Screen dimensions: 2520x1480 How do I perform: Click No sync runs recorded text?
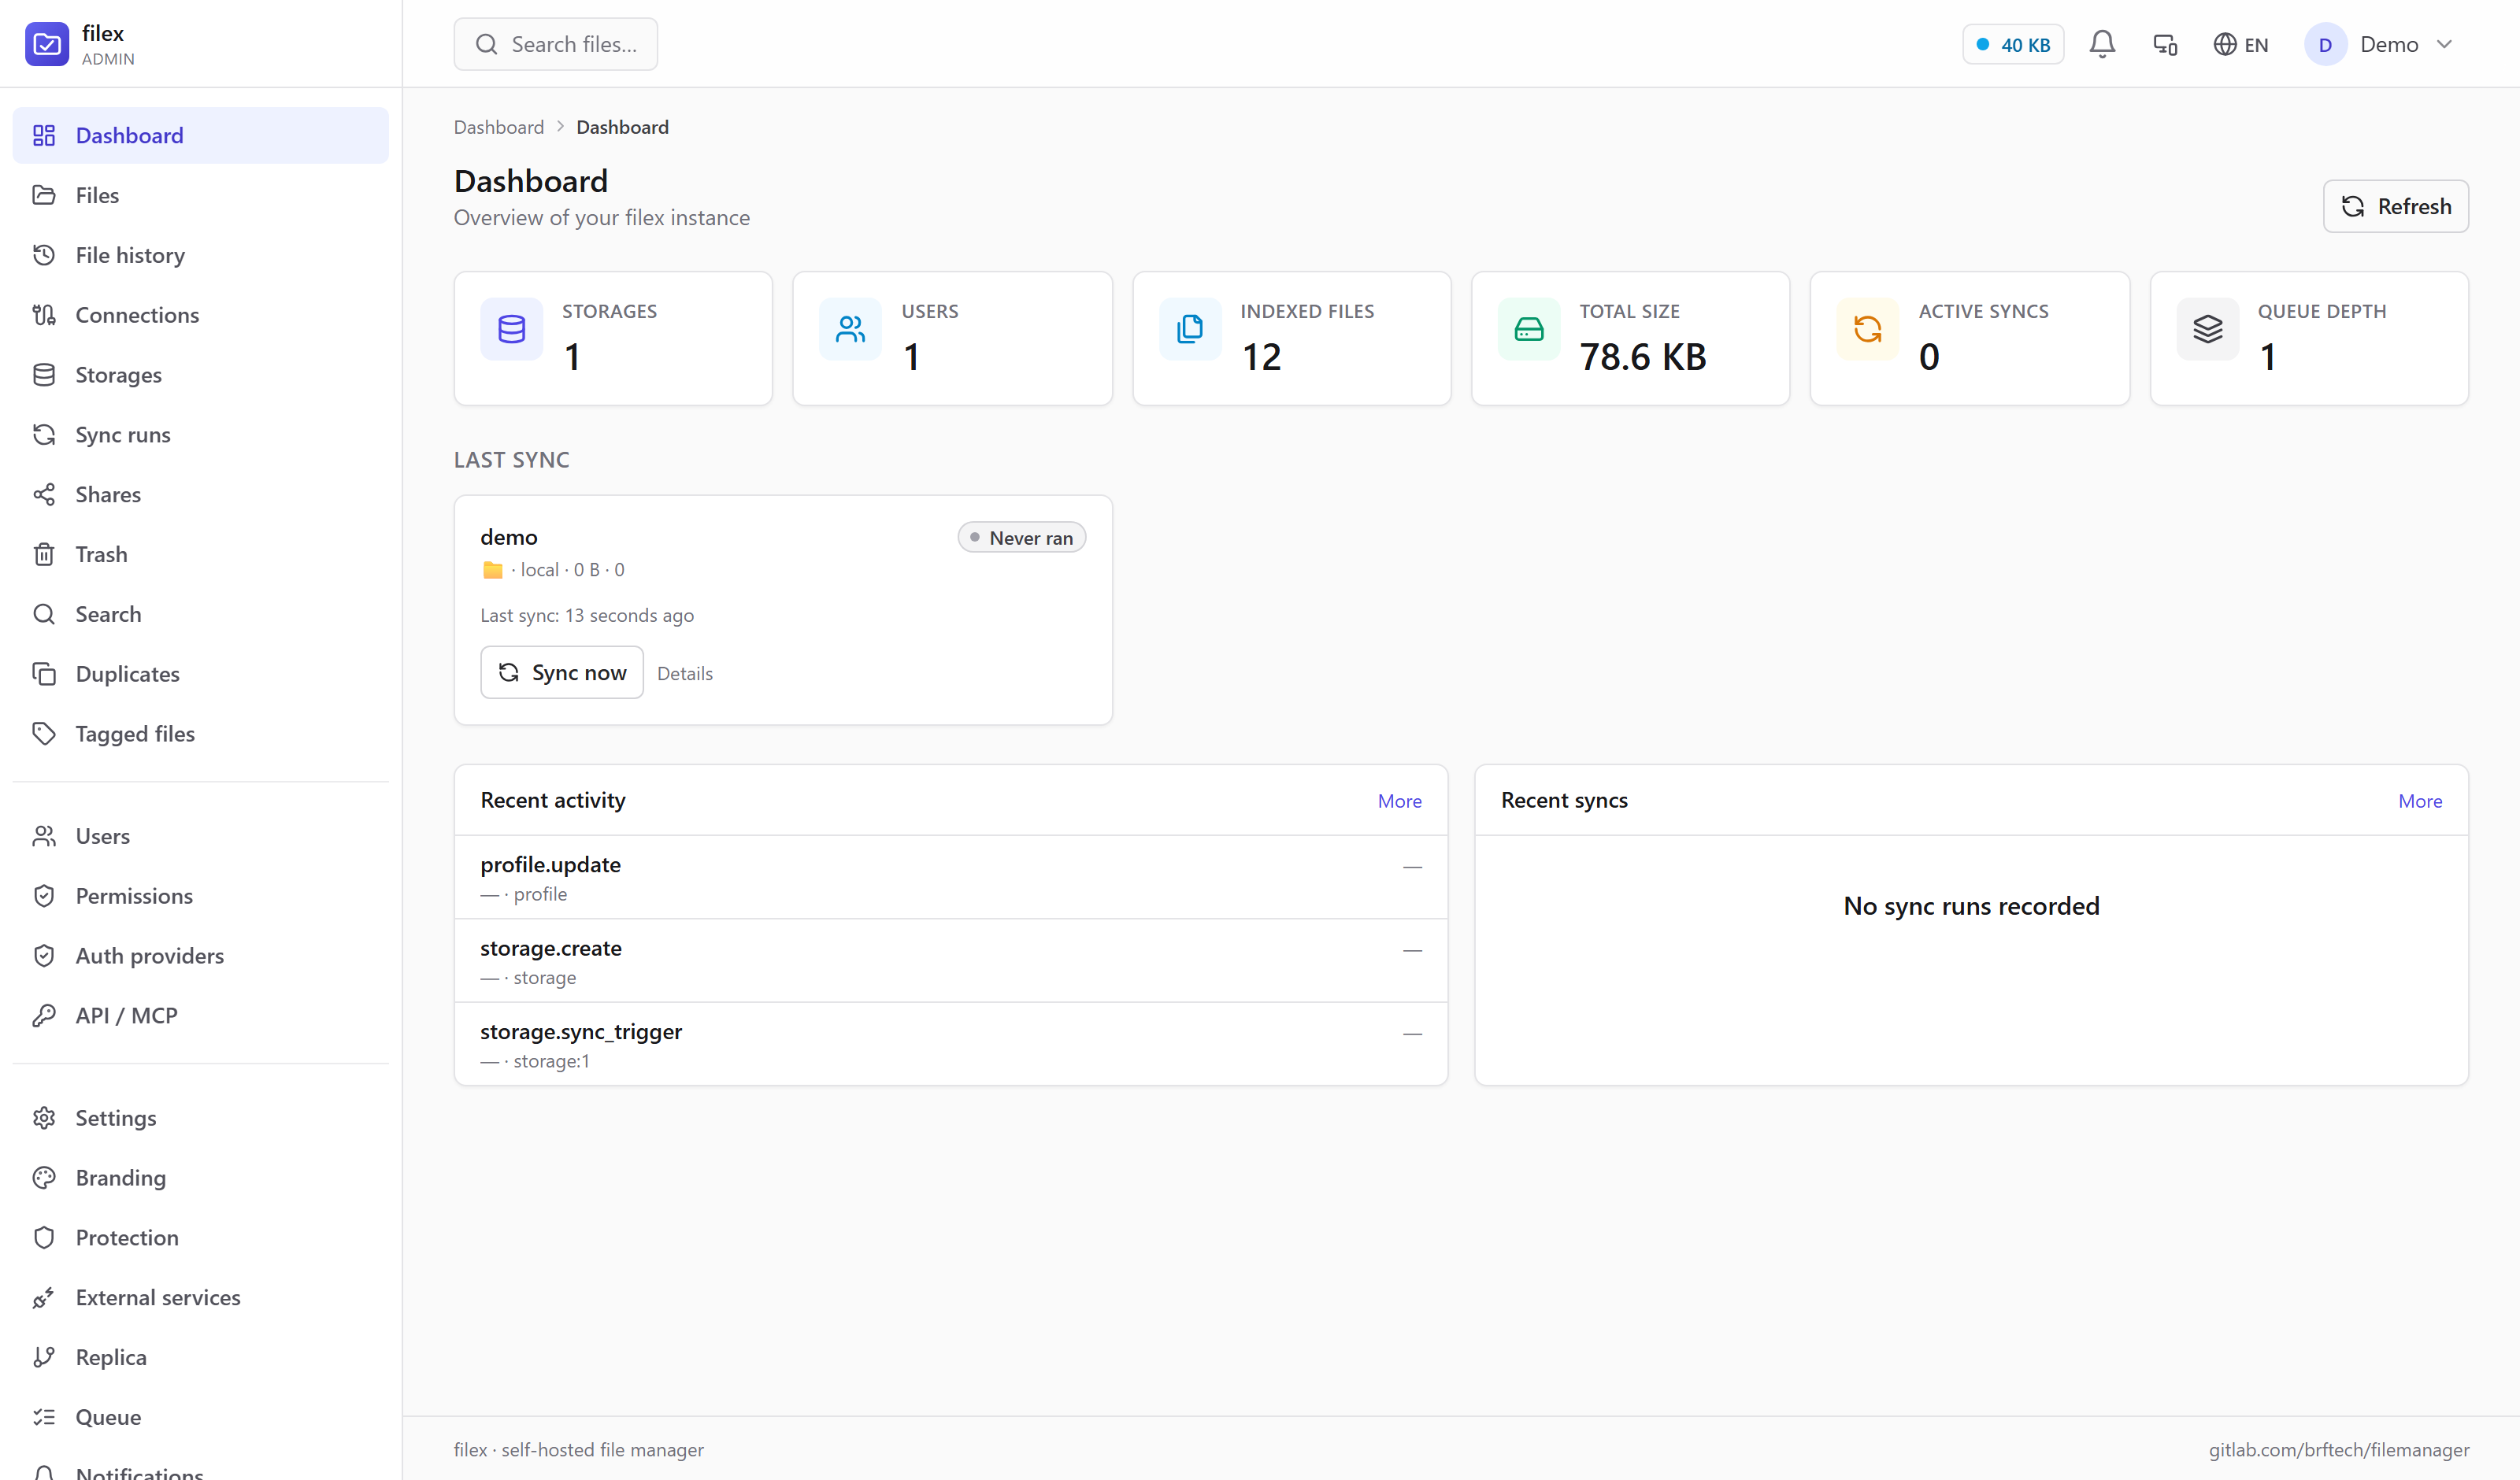(1971, 906)
